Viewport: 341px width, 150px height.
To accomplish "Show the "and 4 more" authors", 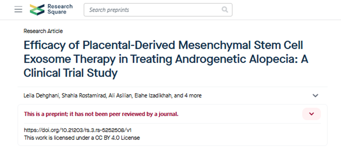I will click(x=188, y=96).
